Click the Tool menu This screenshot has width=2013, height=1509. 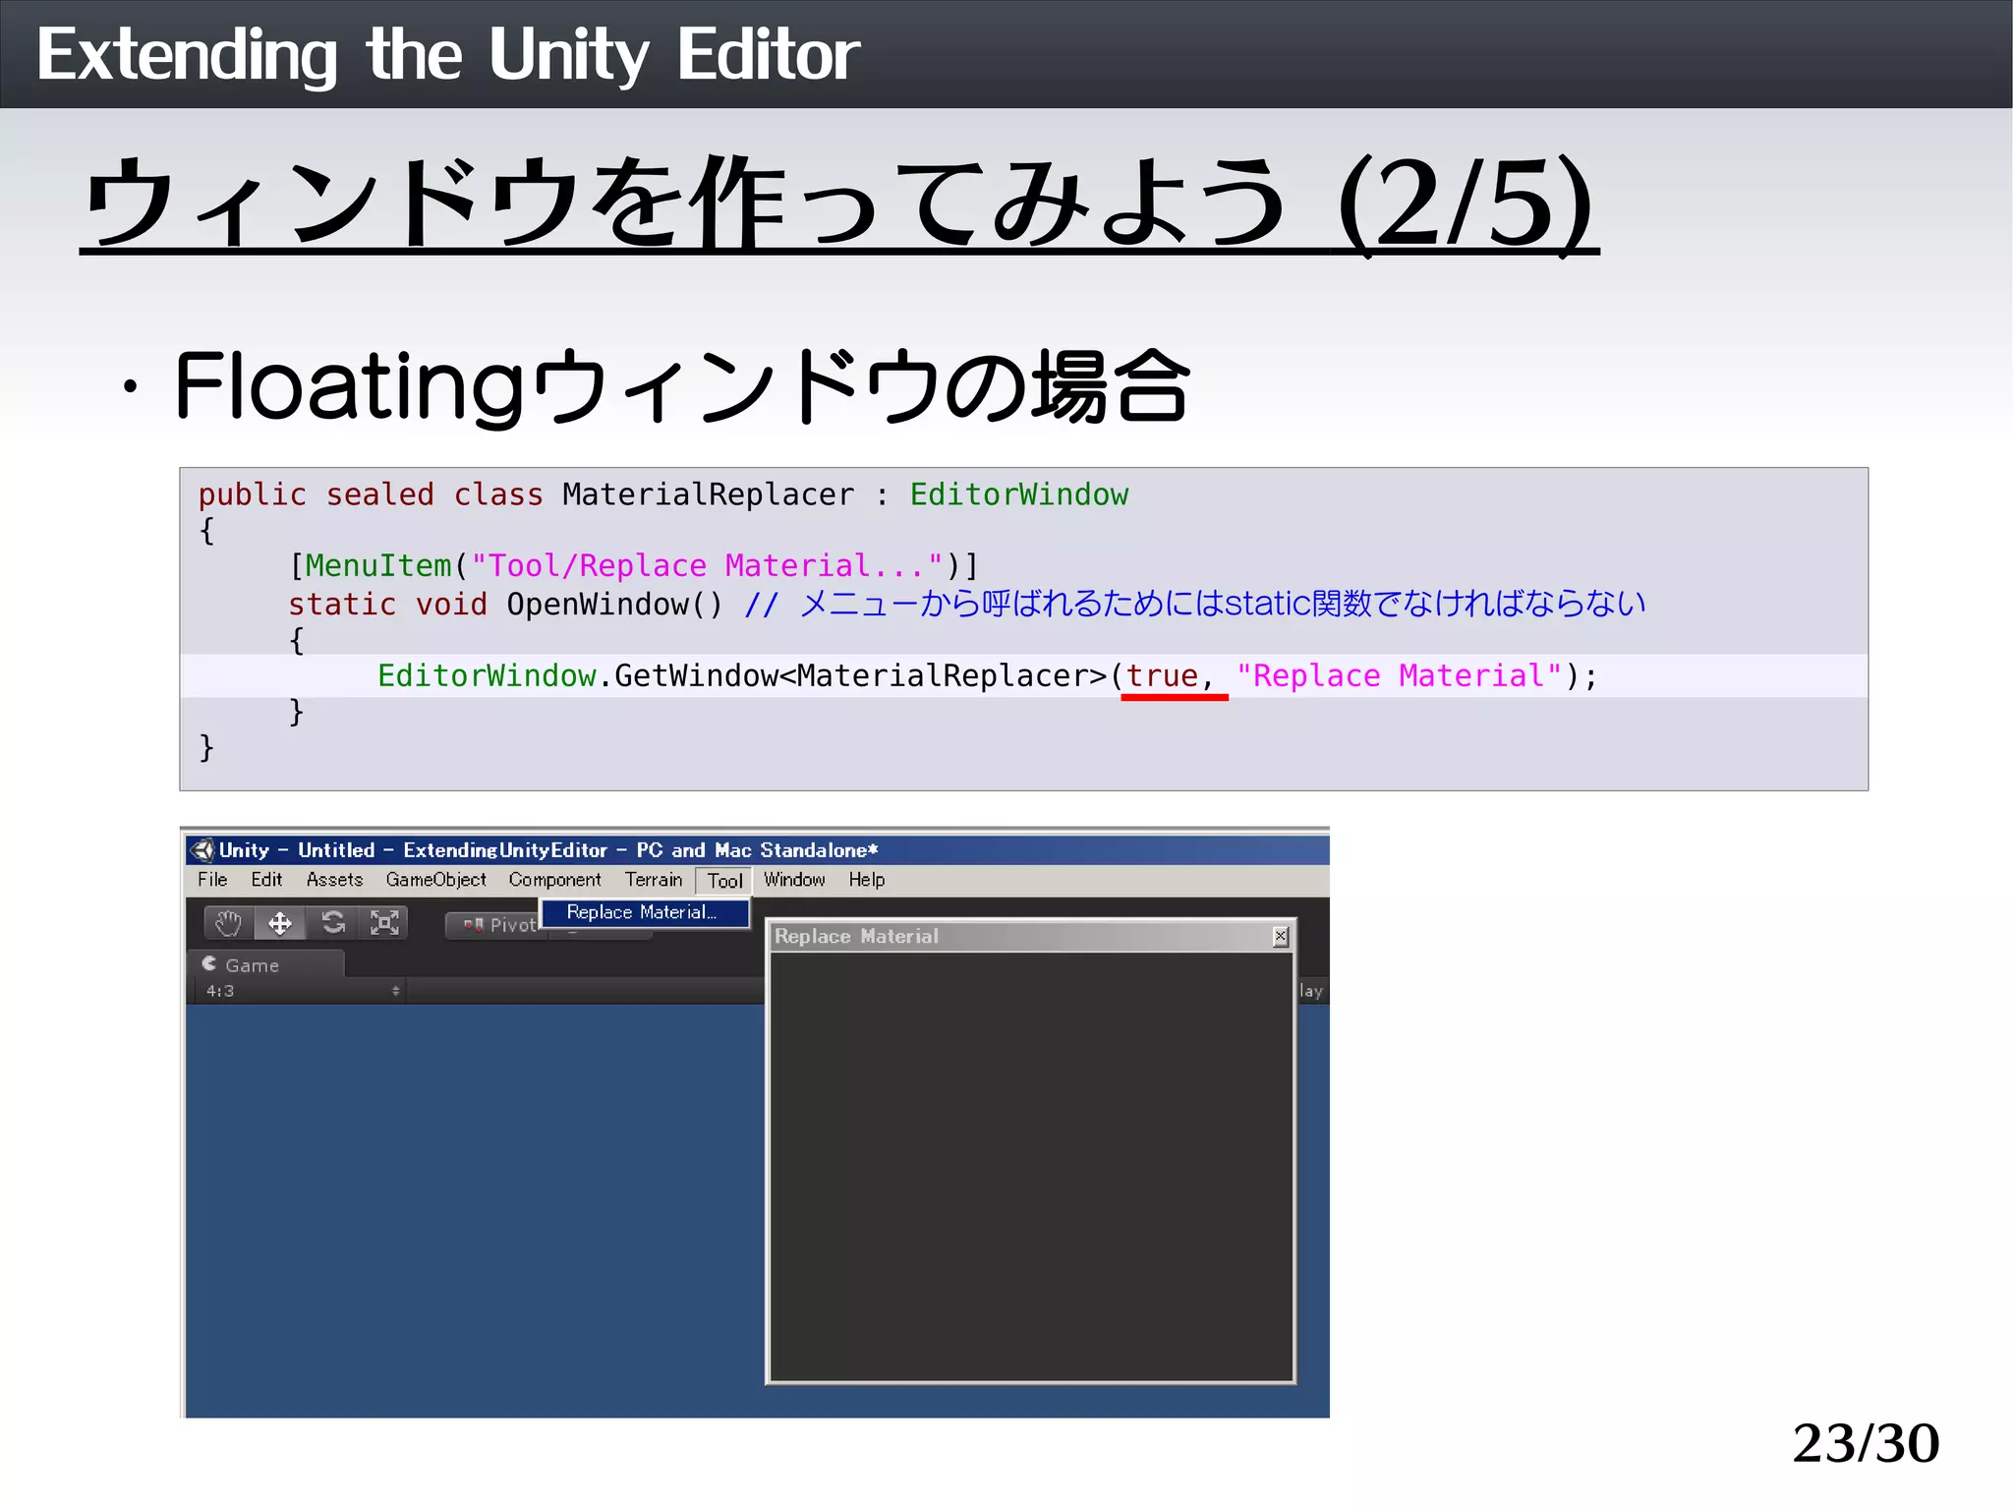tap(724, 881)
